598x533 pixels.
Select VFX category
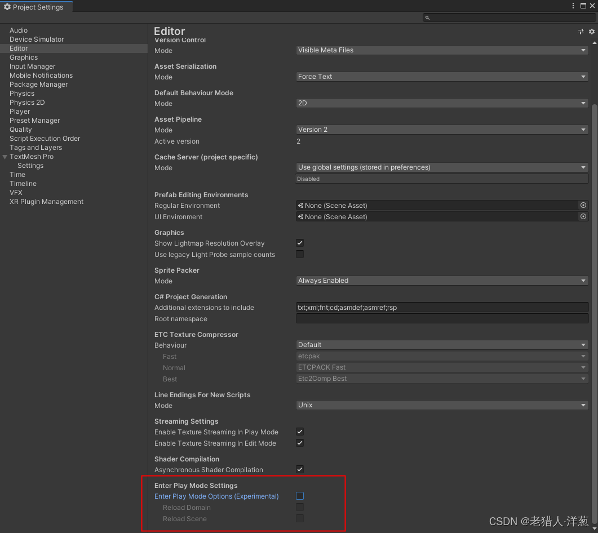point(16,193)
